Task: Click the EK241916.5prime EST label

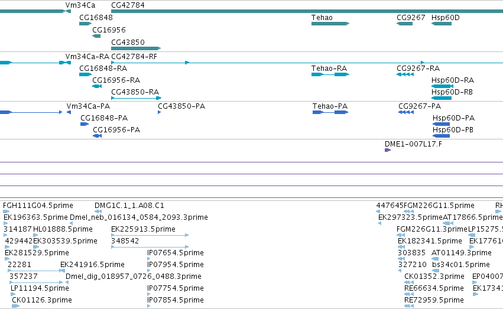Action: pyautogui.click(x=92, y=265)
